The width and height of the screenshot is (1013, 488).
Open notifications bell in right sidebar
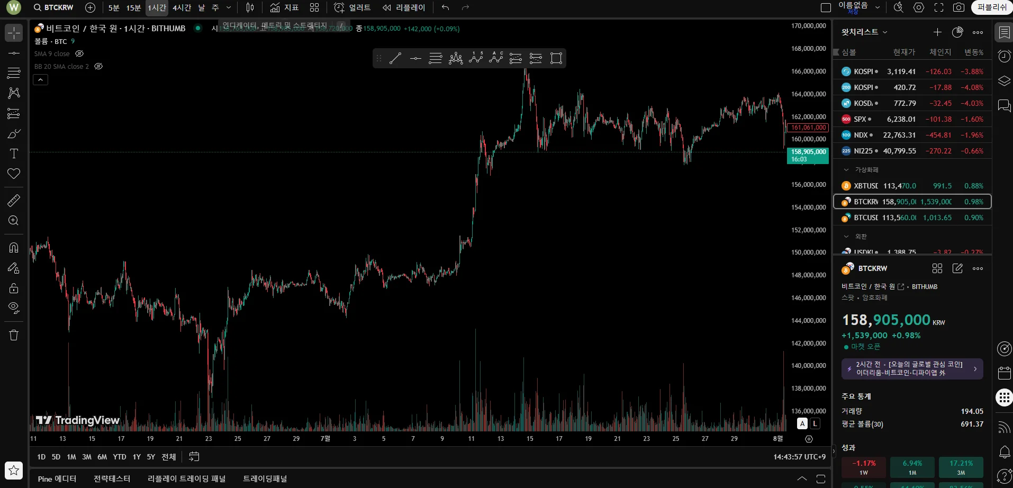tap(1004, 452)
